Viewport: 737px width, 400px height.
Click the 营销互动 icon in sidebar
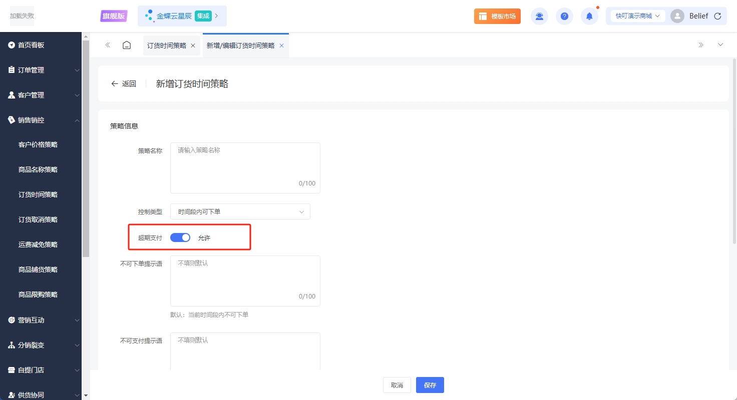point(12,320)
